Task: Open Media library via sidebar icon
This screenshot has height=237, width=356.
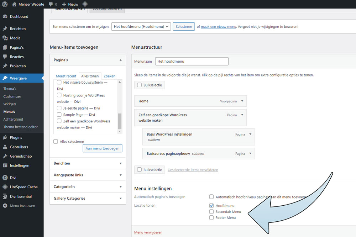Action: [x=5, y=38]
